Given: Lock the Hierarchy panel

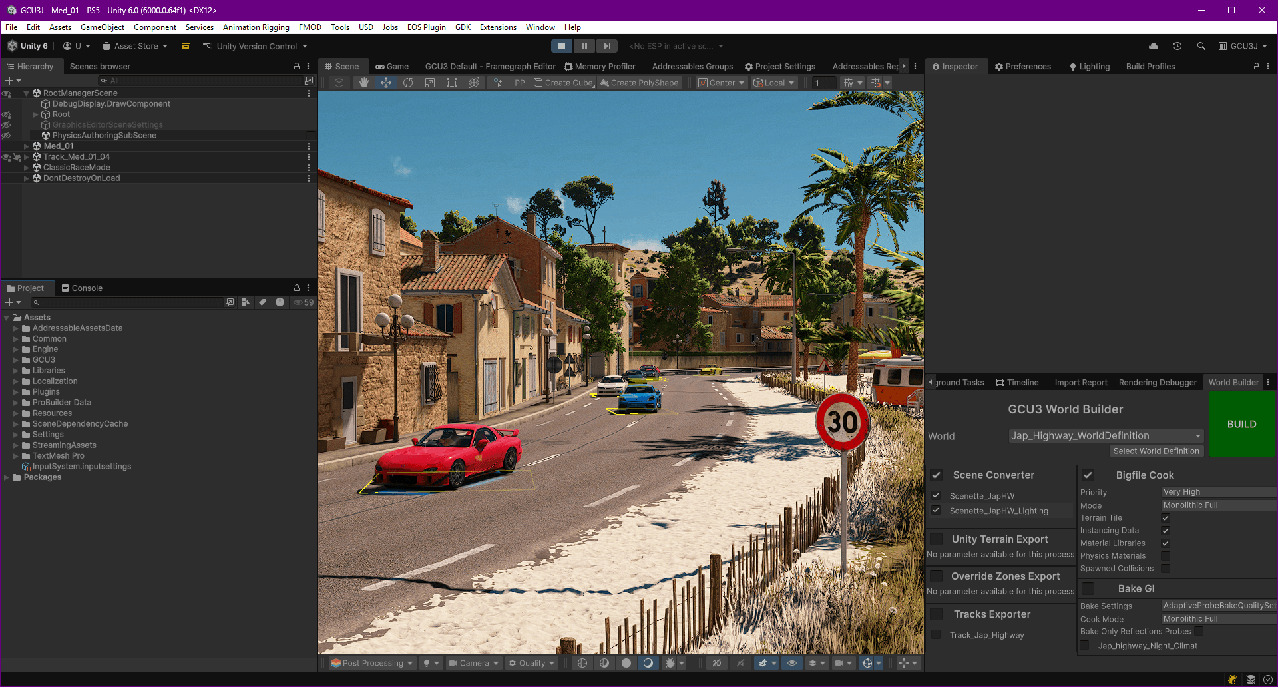Looking at the screenshot, I should click(297, 67).
